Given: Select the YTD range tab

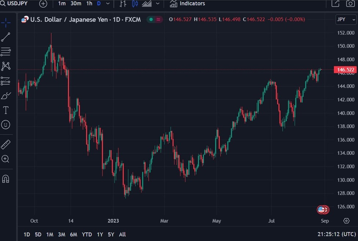Looking at the screenshot, I should click(x=87, y=234).
